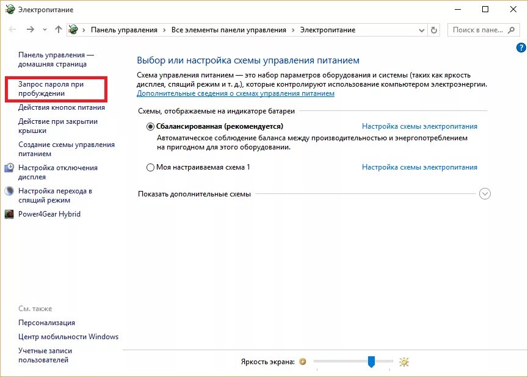Click 'Электропитание' breadcrumb segment
This screenshot has width=528, height=377.
pyautogui.click(x=328, y=30)
